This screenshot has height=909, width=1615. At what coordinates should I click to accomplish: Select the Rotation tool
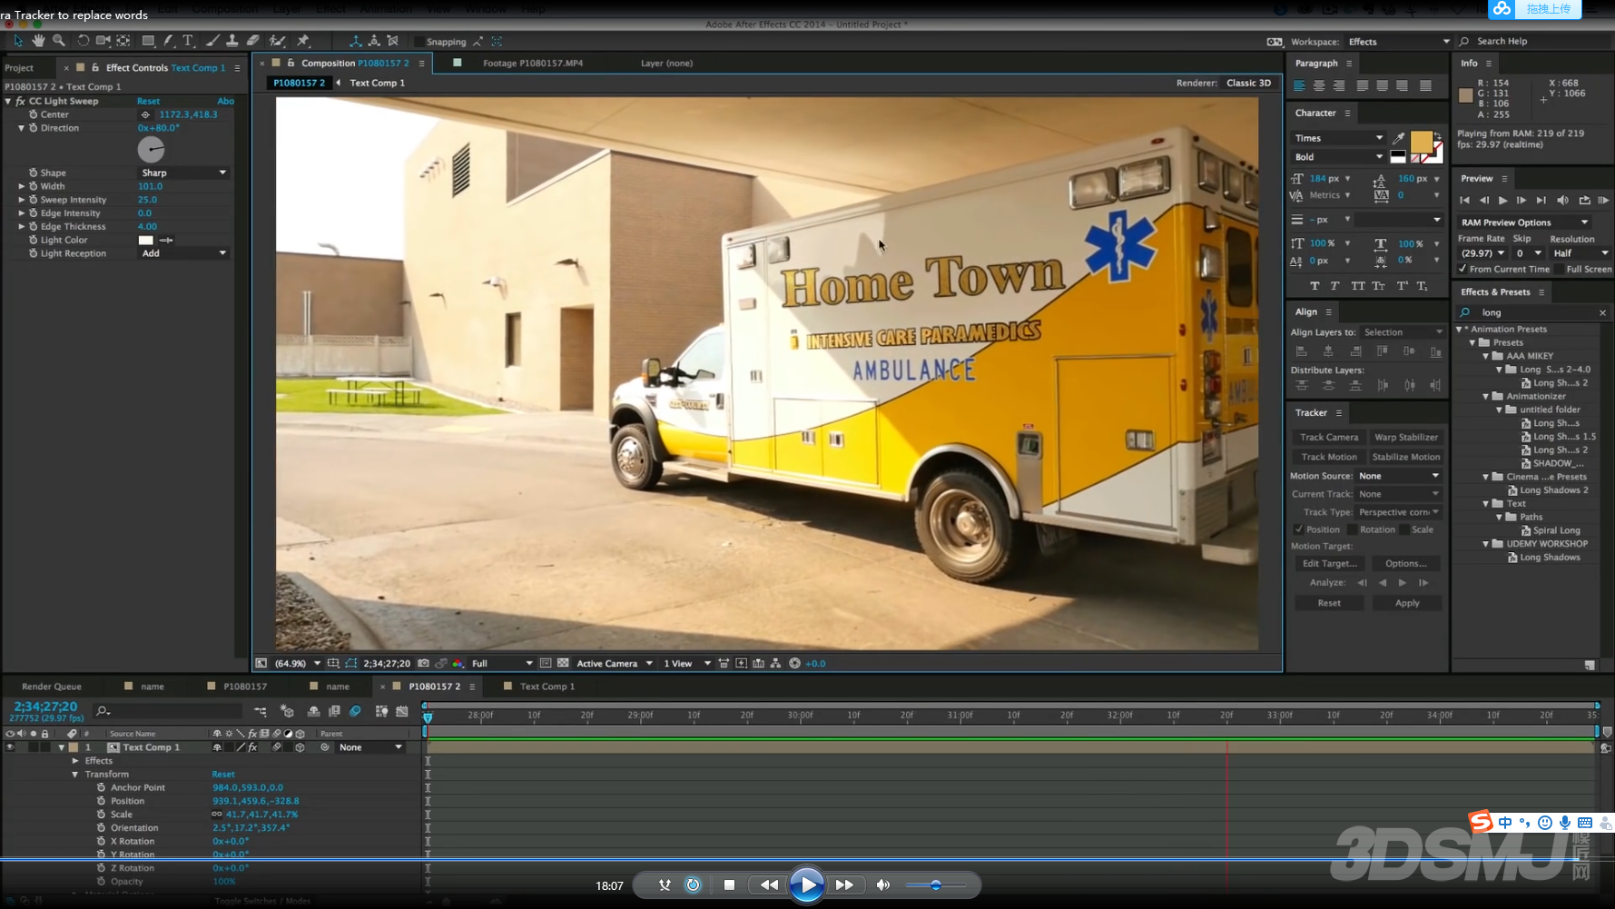[83, 41]
